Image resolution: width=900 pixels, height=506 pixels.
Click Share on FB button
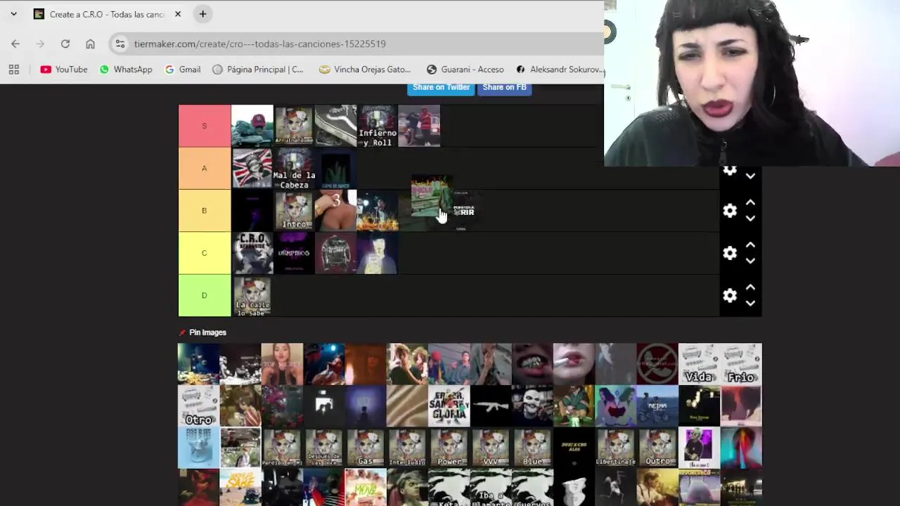[x=504, y=88]
